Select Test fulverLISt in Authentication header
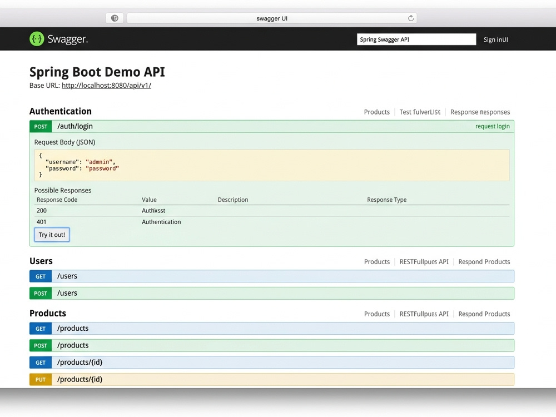 coord(420,112)
